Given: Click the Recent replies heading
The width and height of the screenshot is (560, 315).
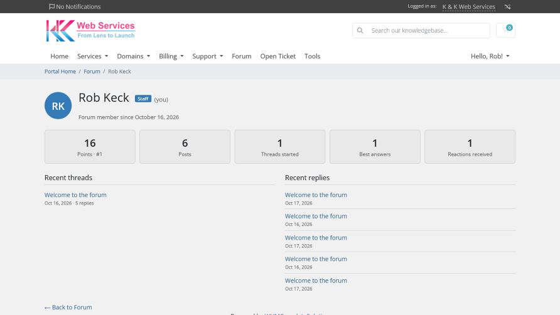Looking at the screenshot, I should (307, 178).
